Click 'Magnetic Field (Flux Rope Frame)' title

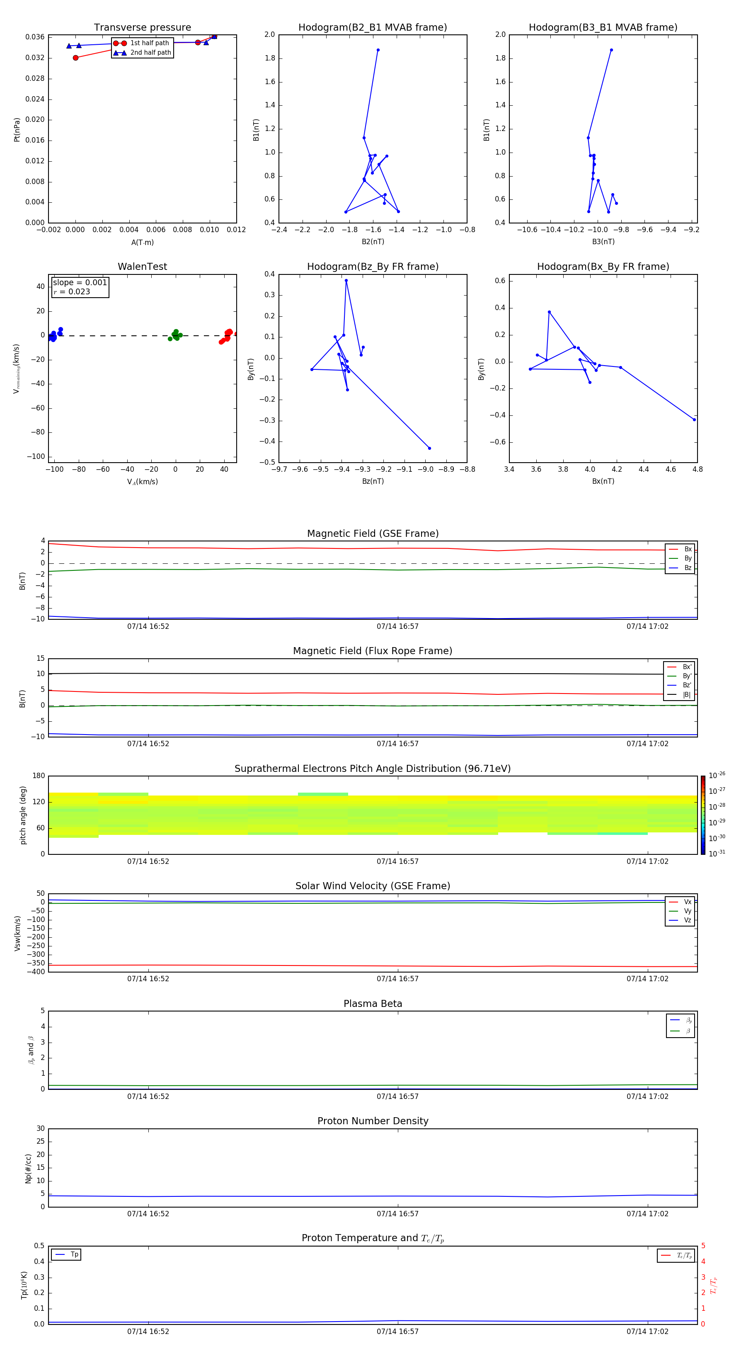373,651
